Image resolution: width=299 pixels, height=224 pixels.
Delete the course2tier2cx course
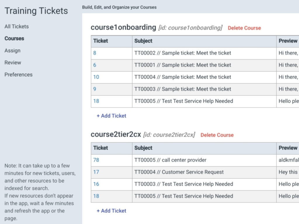click(x=217, y=135)
